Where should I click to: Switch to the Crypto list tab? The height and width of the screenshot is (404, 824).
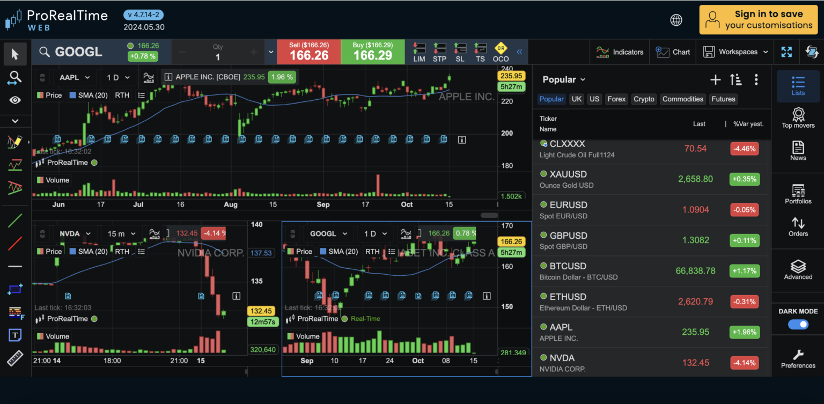[644, 99]
